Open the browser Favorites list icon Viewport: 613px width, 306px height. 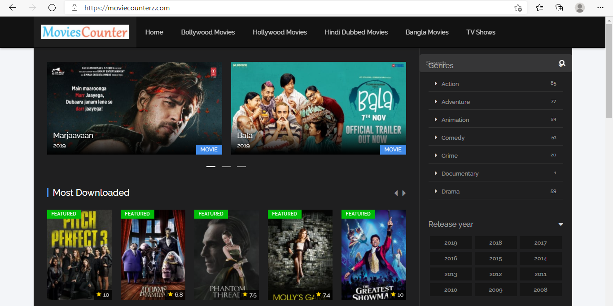(539, 8)
